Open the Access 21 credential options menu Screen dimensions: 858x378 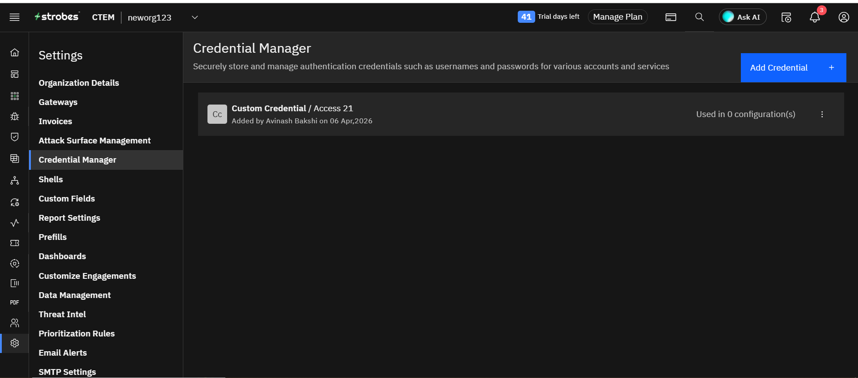click(x=822, y=114)
